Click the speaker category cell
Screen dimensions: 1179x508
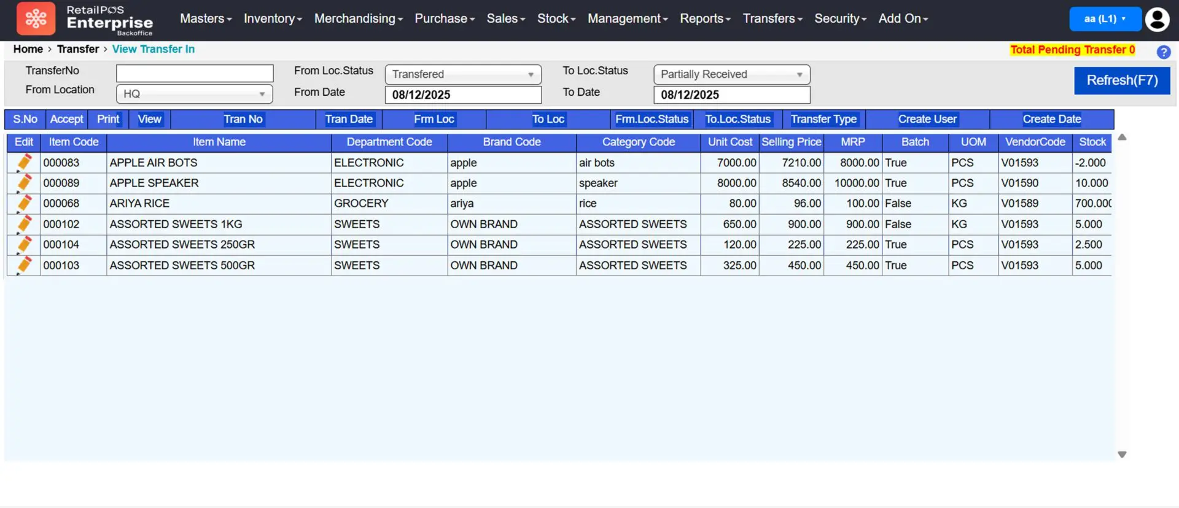pos(638,183)
